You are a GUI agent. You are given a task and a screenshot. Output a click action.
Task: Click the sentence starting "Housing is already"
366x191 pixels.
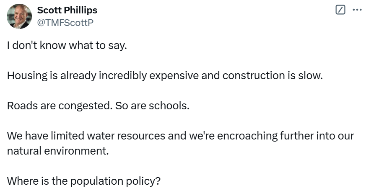[165, 76]
